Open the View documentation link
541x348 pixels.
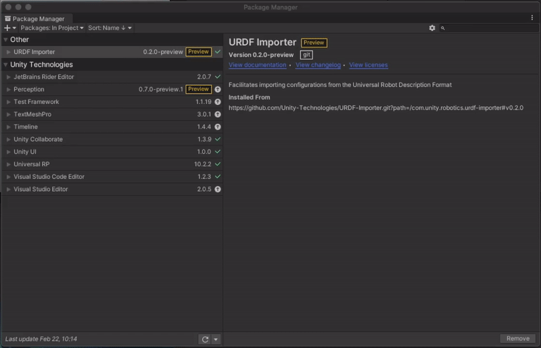(x=258, y=65)
